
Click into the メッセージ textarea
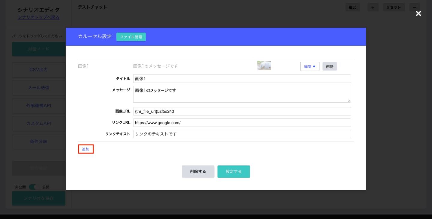[242, 94]
